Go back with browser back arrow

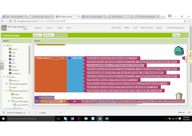point(2,21)
